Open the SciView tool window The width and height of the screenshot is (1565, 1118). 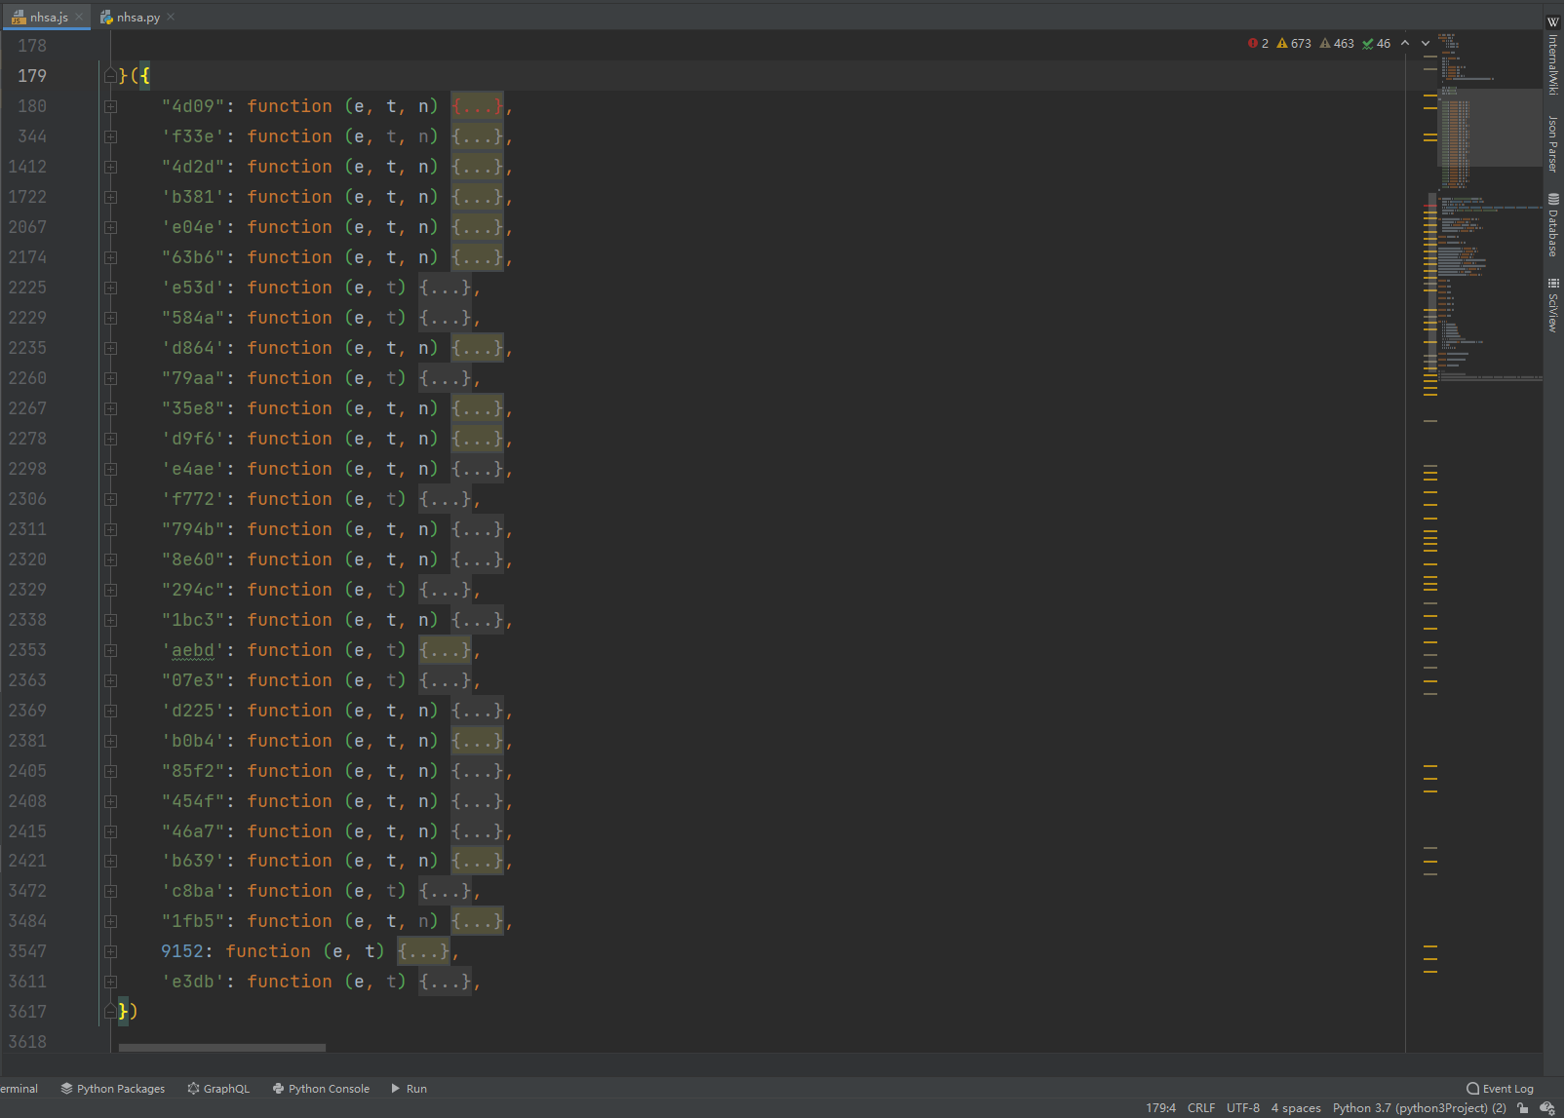1554,305
